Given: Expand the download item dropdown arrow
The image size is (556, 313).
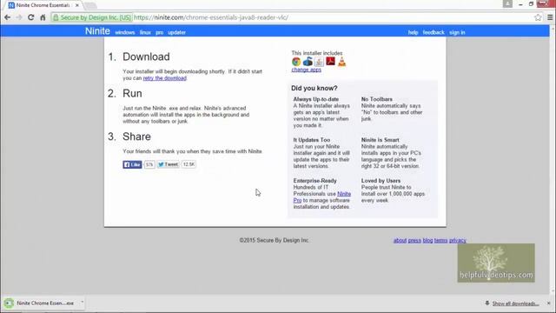Looking at the screenshot, I should coord(82,303).
